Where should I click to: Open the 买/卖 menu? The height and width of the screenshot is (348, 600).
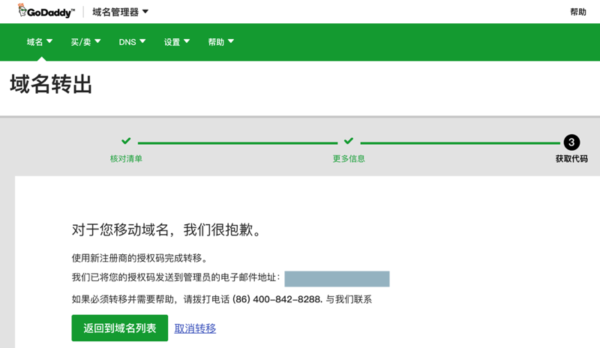85,42
